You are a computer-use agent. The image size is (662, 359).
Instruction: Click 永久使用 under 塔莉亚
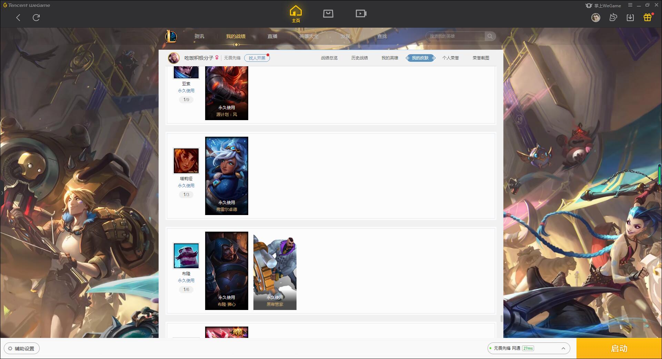pos(186,186)
